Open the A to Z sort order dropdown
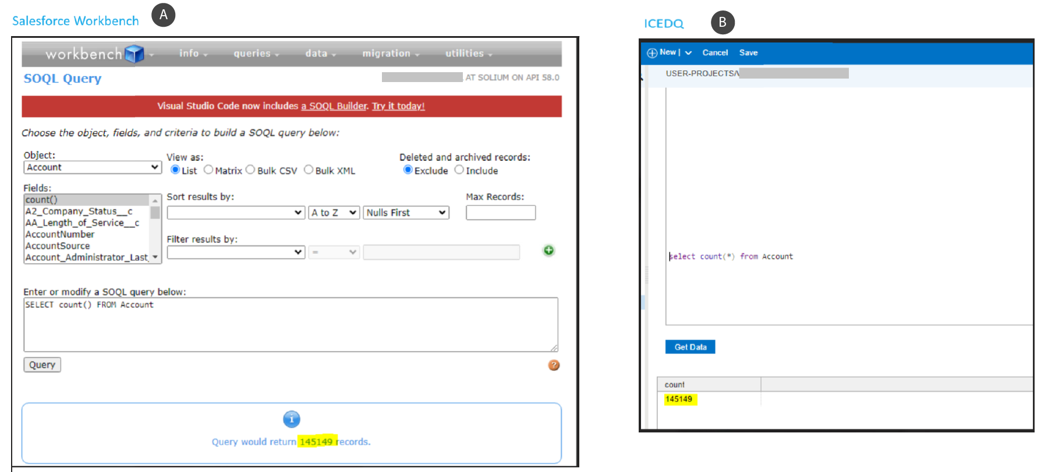The image size is (1041, 472). [x=334, y=212]
